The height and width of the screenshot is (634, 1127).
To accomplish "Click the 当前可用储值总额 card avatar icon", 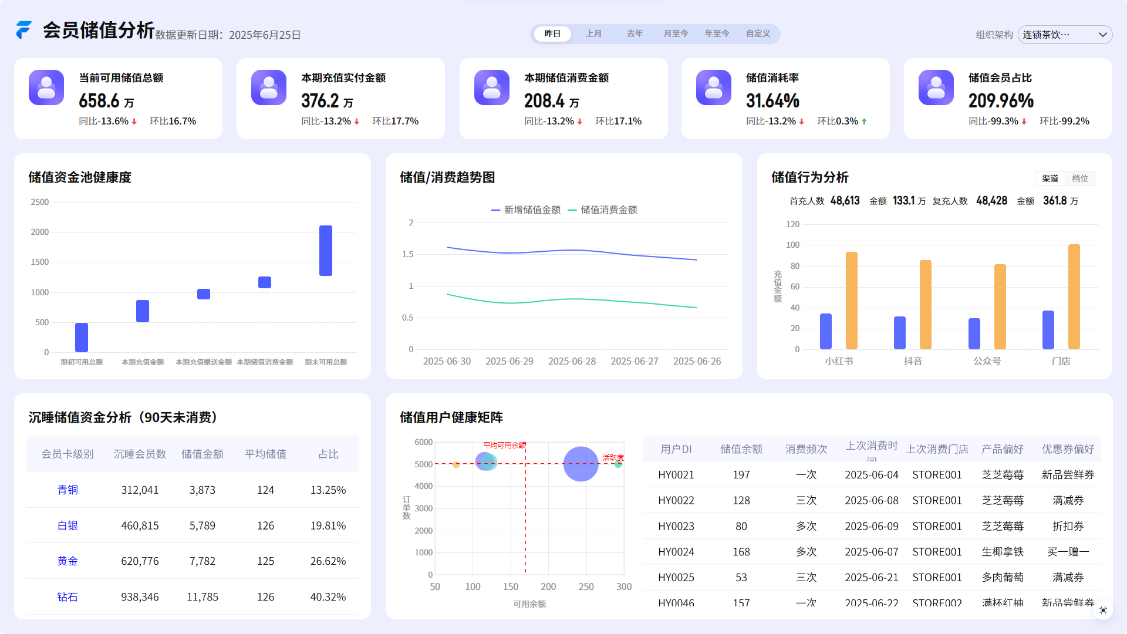I will (x=46, y=87).
